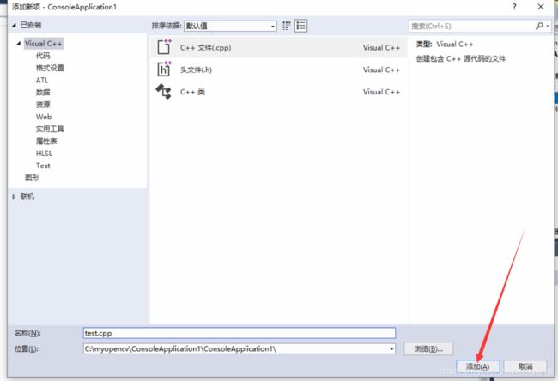Viewport: 558px width, 381px height.
Task: Expand the 联机 section
Action: tap(14, 197)
